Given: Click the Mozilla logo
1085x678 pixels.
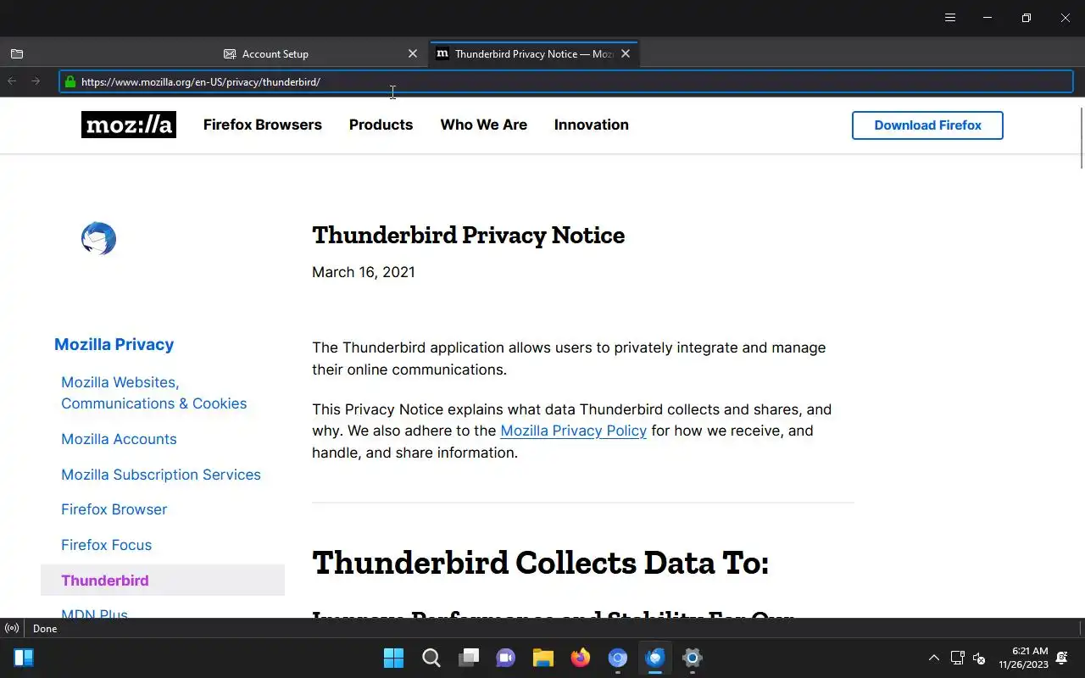Looking at the screenshot, I should (129, 125).
